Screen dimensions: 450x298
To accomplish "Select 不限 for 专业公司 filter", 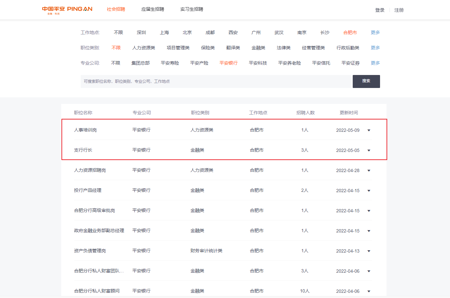I will tap(116, 63).
